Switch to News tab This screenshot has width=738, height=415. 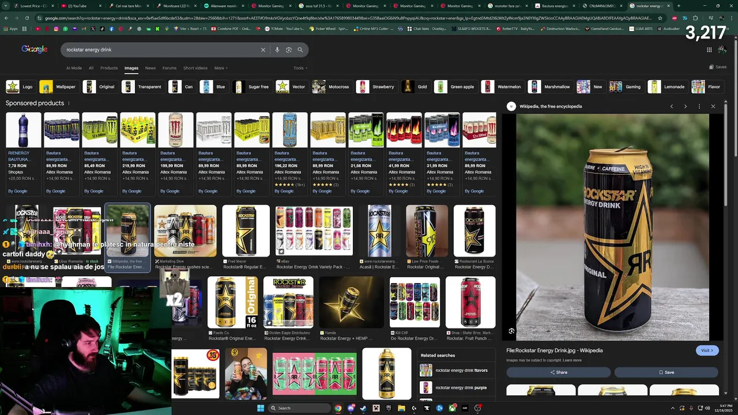(x=150, y=68)
